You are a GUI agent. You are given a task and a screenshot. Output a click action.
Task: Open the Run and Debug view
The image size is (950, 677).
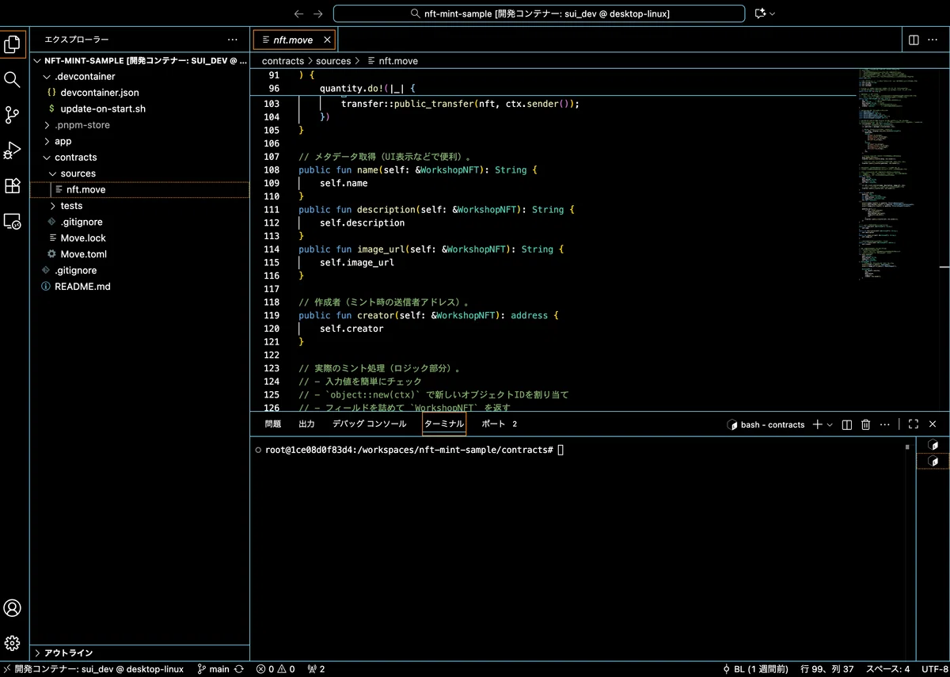13,150
